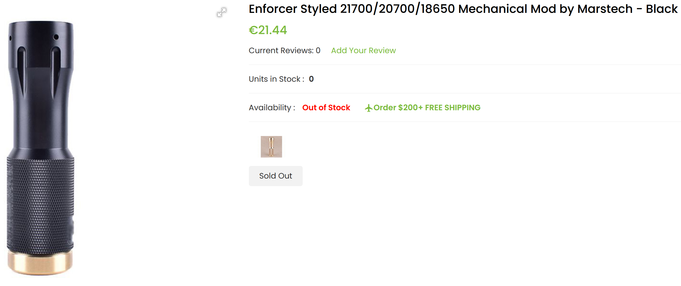The height and width of the screenshot is (286, 681).
Task: Click the Current Reviews: 0 text
Action: tap(284, 51)
